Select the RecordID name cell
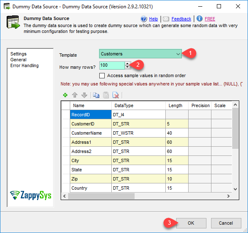The width and height of the screenshot is (248, 233). point(91,115)
